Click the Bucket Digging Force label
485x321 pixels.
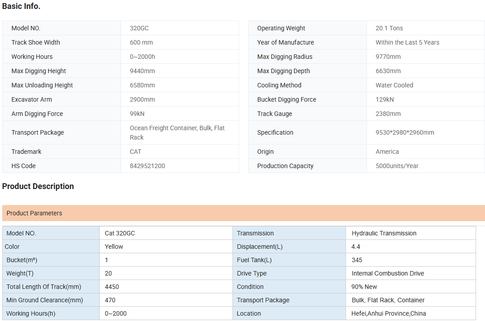(x=287, y=99)
